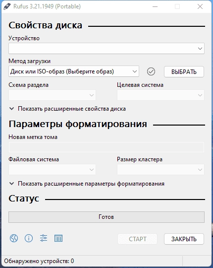Open the Размер кластера dropdown

[x=160, y=169]
